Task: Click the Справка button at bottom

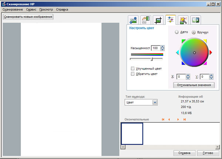Action: tap(185, 153)
